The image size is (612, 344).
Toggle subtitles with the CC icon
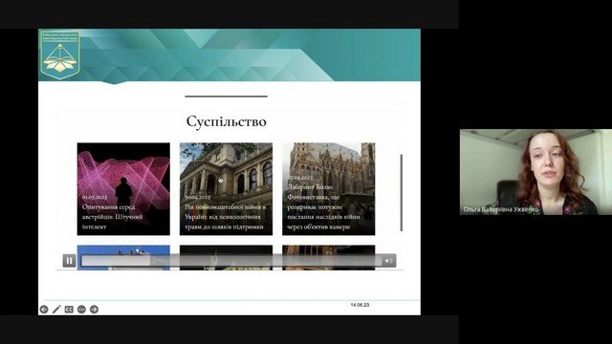(x=69, y=310)
